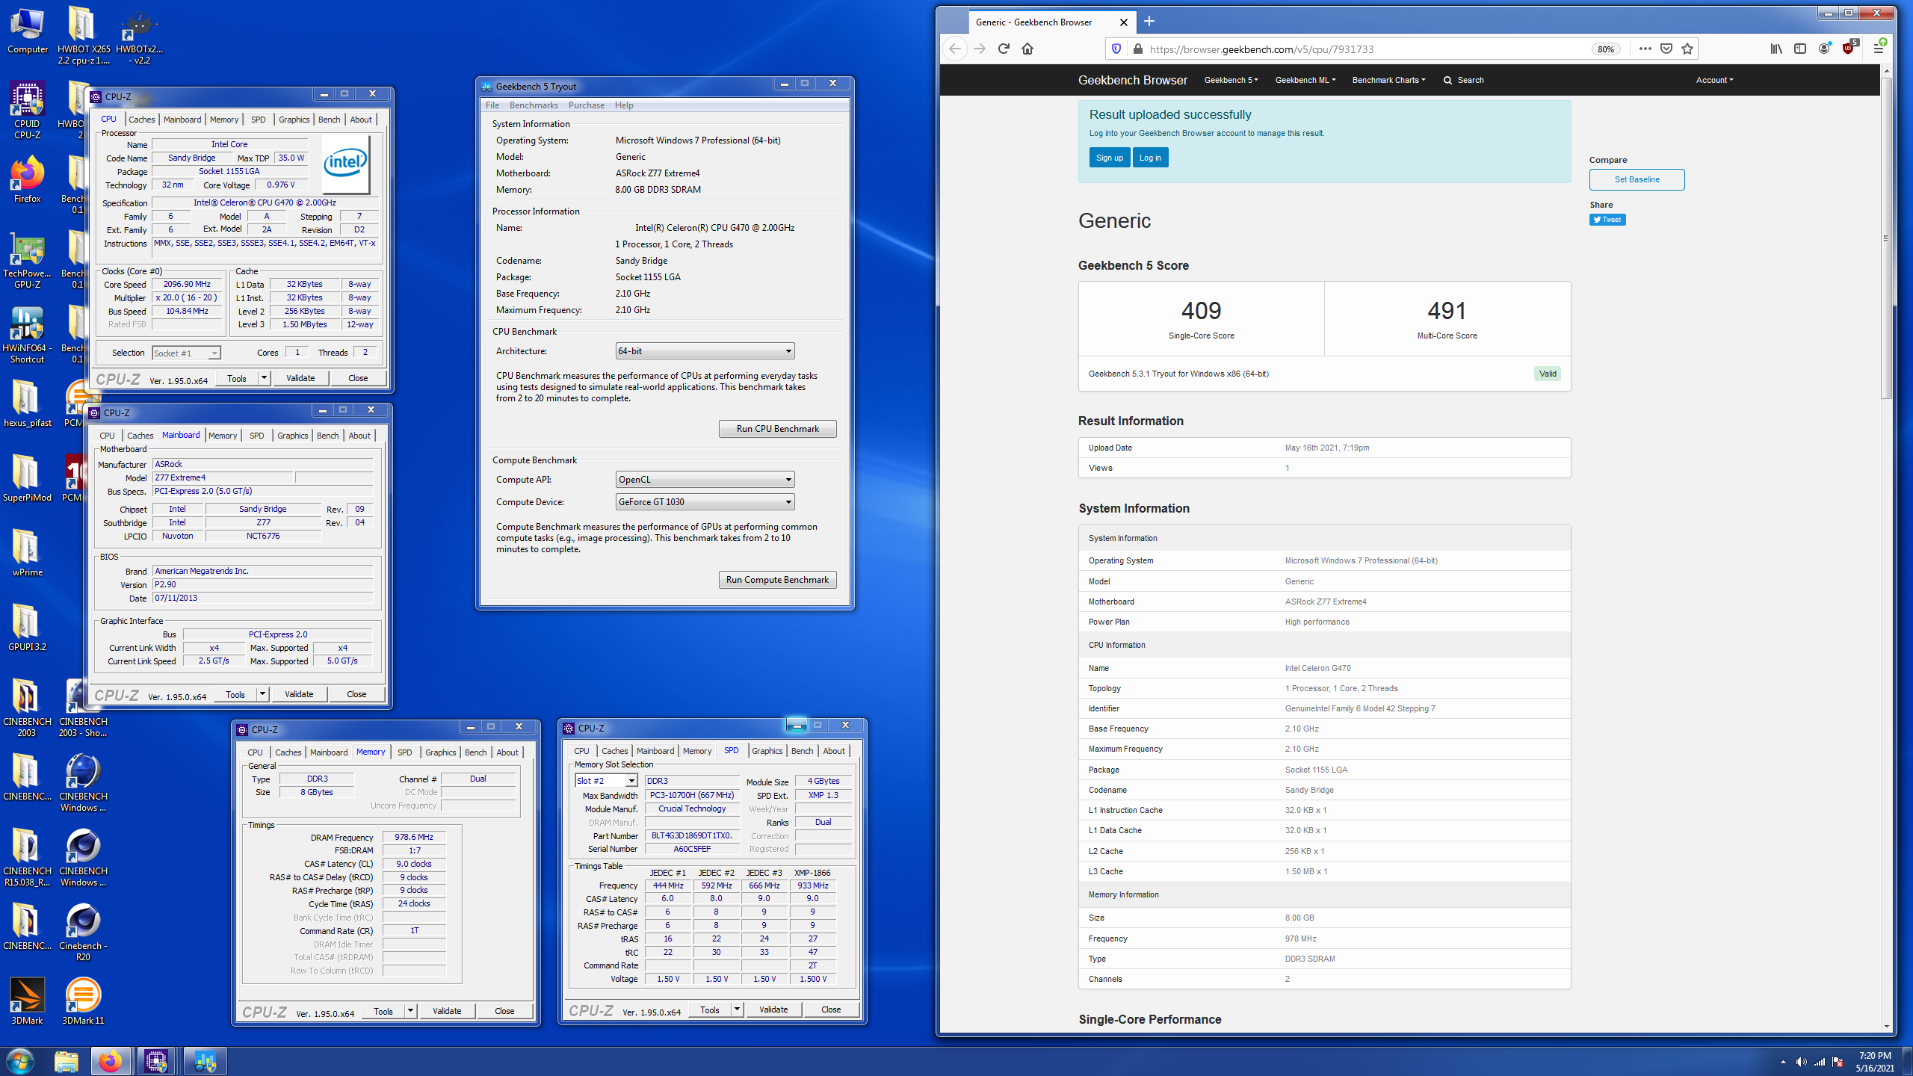The image size is (1913, 1076).
Task: Click Search link in Geekbench navbar
Action: pos(1463,80)
